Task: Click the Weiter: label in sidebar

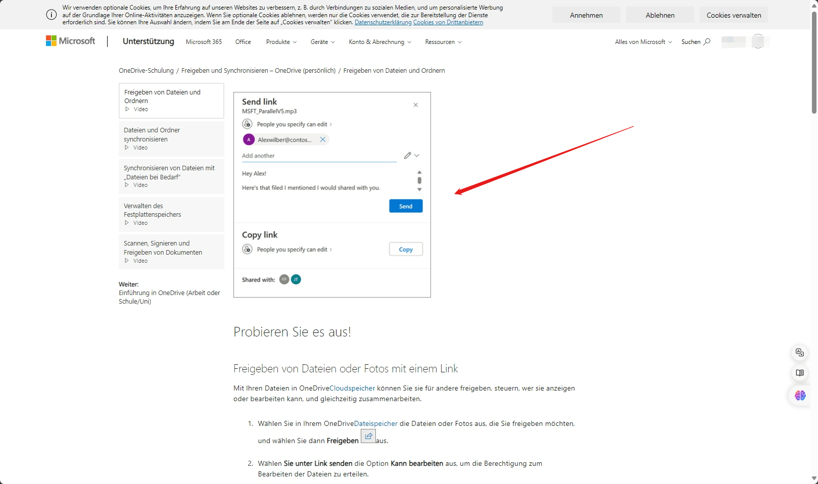Action: click(x=128, y=284)
